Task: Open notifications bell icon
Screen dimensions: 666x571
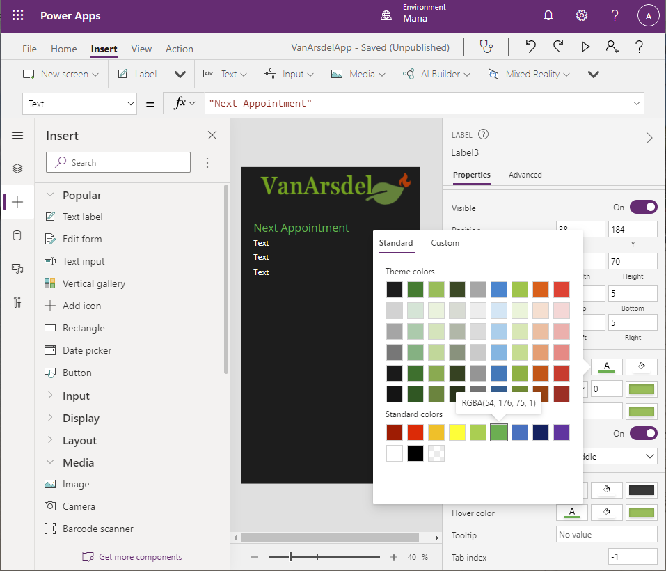Action: [548, 16]
